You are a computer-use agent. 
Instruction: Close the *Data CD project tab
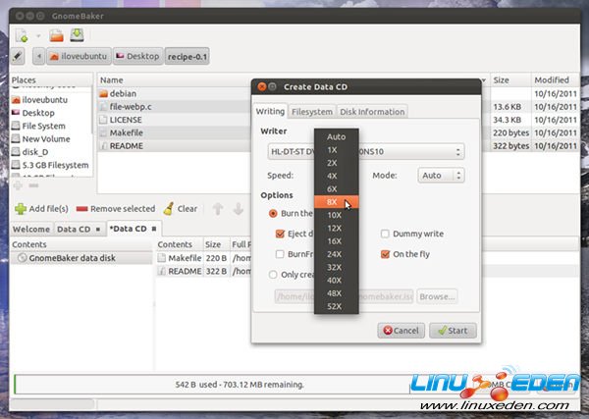coord(154,229)
